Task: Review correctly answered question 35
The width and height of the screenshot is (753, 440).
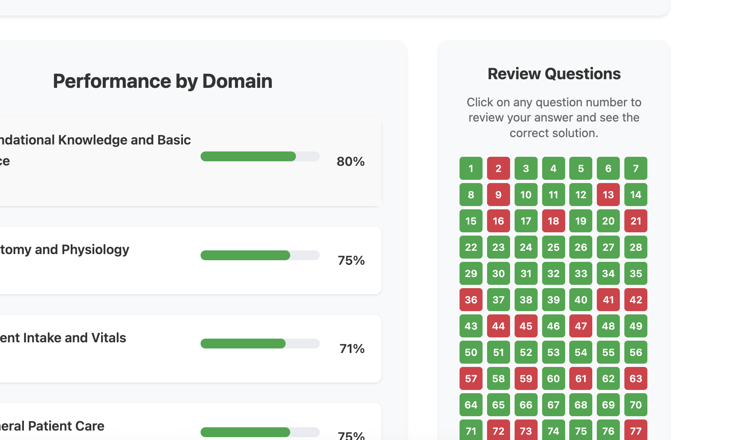Action: [635, 273]
